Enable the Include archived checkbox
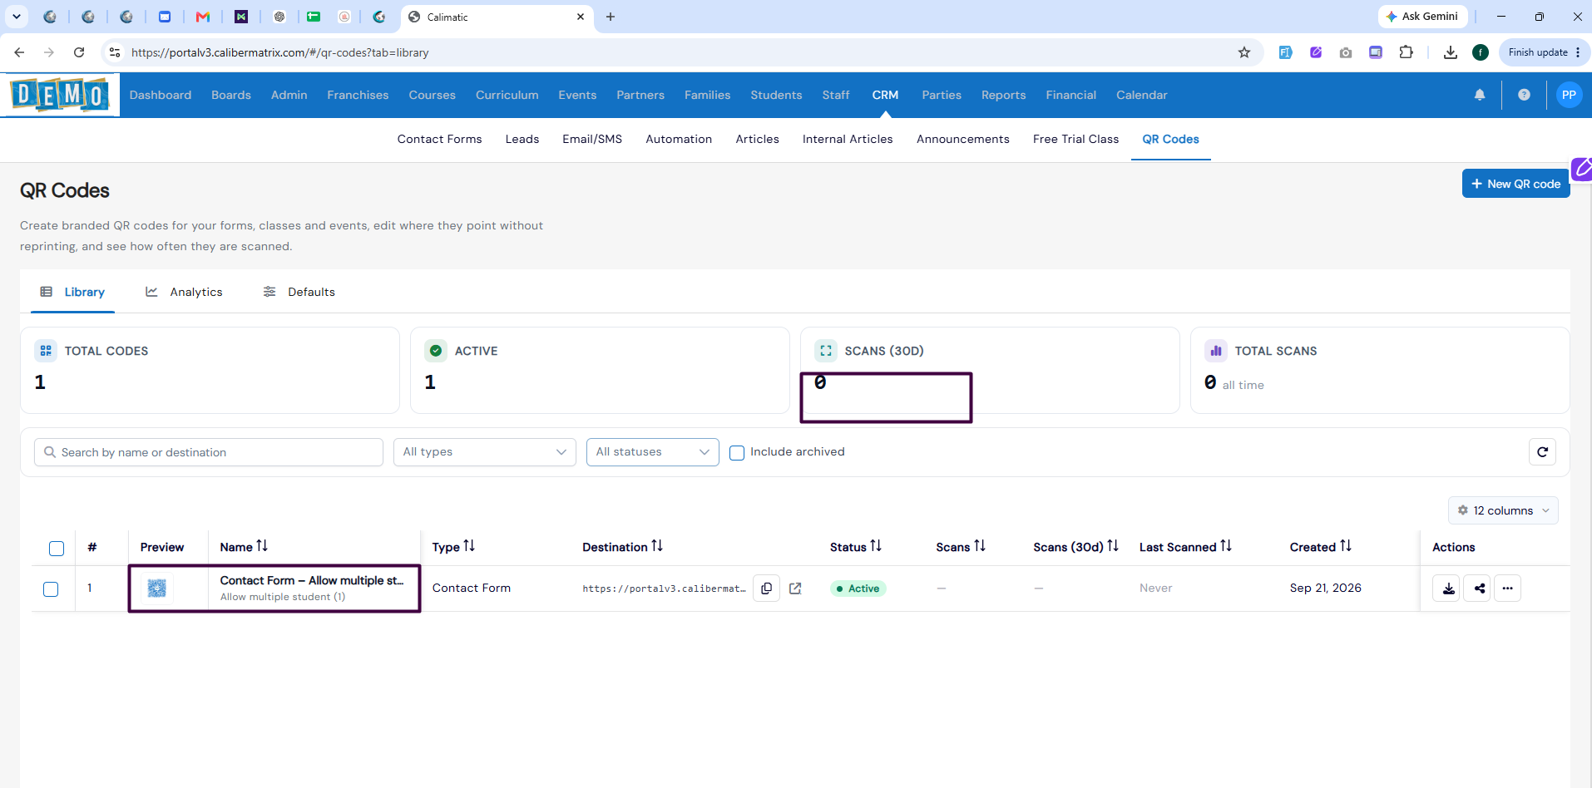This screenshot has height=788, width=1592. pos(737,453)
